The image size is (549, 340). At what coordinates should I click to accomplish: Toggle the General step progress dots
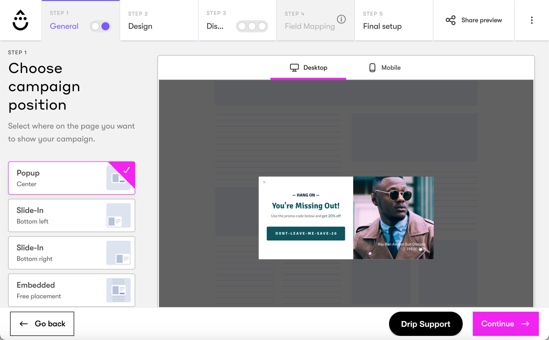point(101,26)
